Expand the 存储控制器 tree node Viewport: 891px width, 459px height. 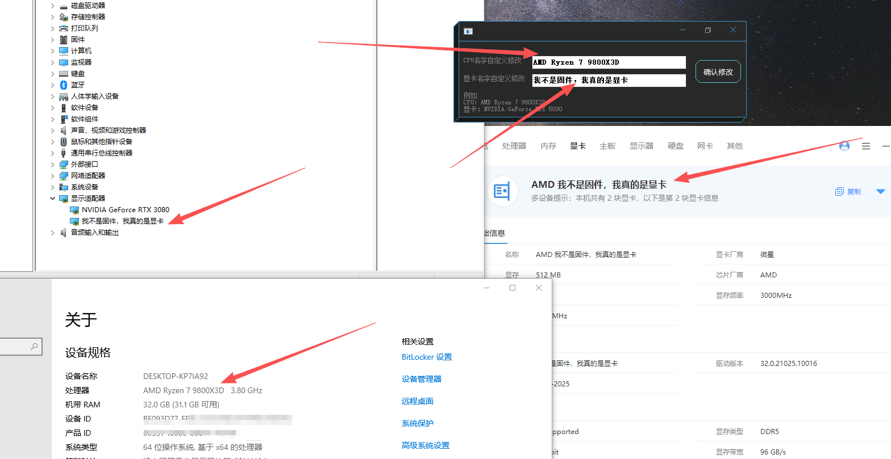coord(53,17)
